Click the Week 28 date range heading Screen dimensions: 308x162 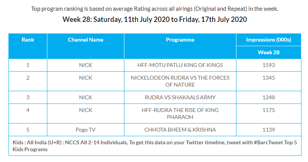point(154,19)
